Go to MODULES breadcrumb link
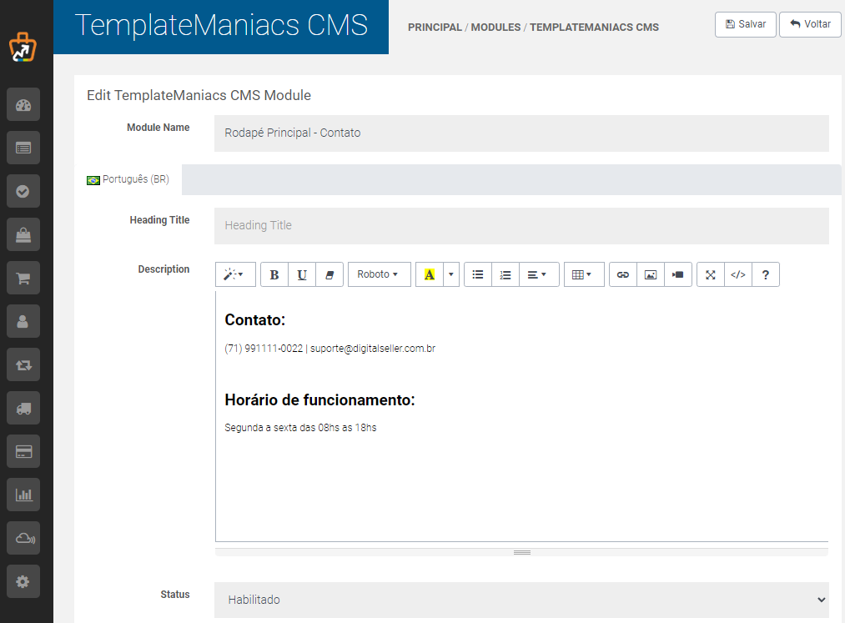This screenshot has width=845, height=623. coord(495,27)
